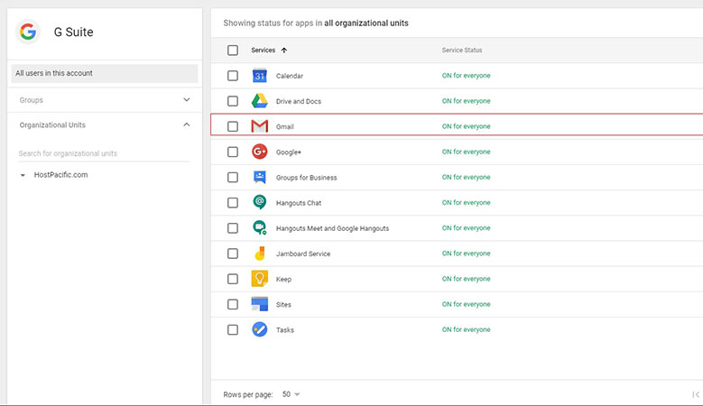Open the Rows per page dropdown
703x406 pixels.
coord(291,394)
